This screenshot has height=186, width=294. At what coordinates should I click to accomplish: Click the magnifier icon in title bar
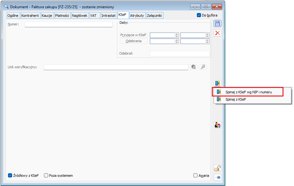pyautogui.click(x=6, y=7)
